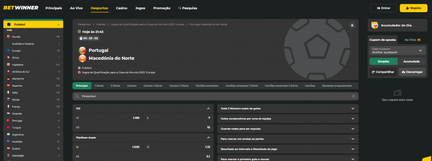Add match to favorites with star icon
The height and width of the screenshot is (161, 432).
pyautogui.click(x=352, y=25)
